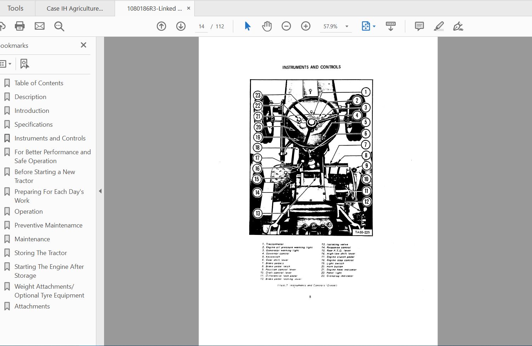The width and height of the screenshot is (532, 346).
Task: Close the Bookmarks panel
Action: pyautogui.click(x=84, y=45)
